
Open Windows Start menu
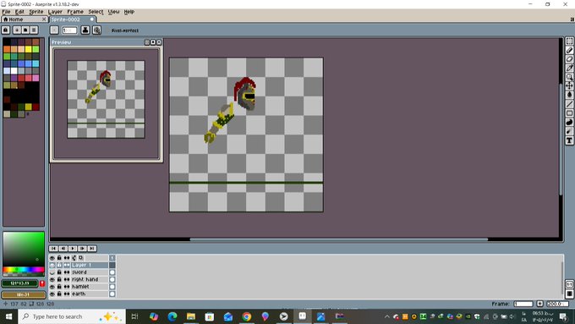[8, 316]
